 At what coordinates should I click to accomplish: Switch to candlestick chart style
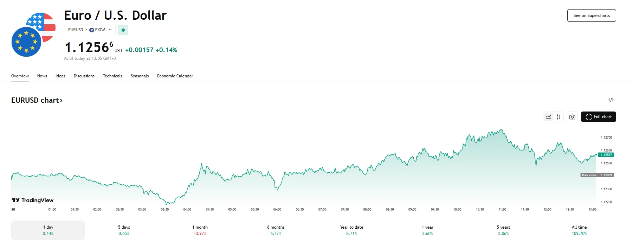click(558, 117)
